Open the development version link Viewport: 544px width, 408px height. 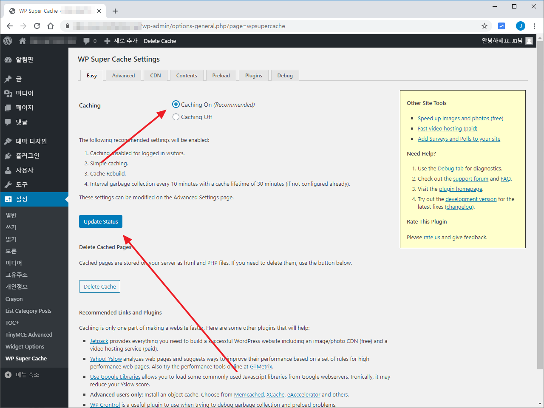[471, 199]
